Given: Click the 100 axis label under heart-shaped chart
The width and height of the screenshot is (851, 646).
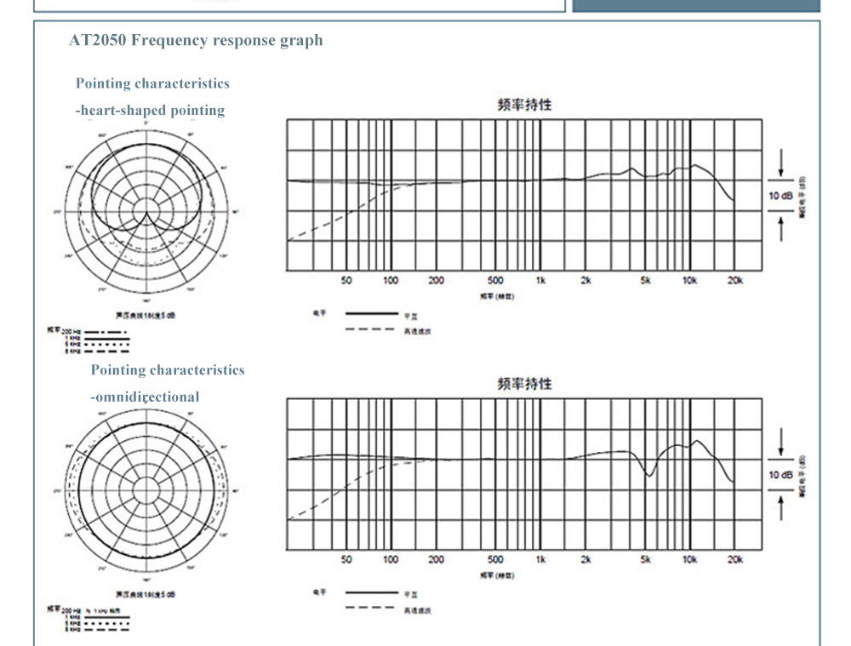Looking at the screenshot, I should click(391, 281).
